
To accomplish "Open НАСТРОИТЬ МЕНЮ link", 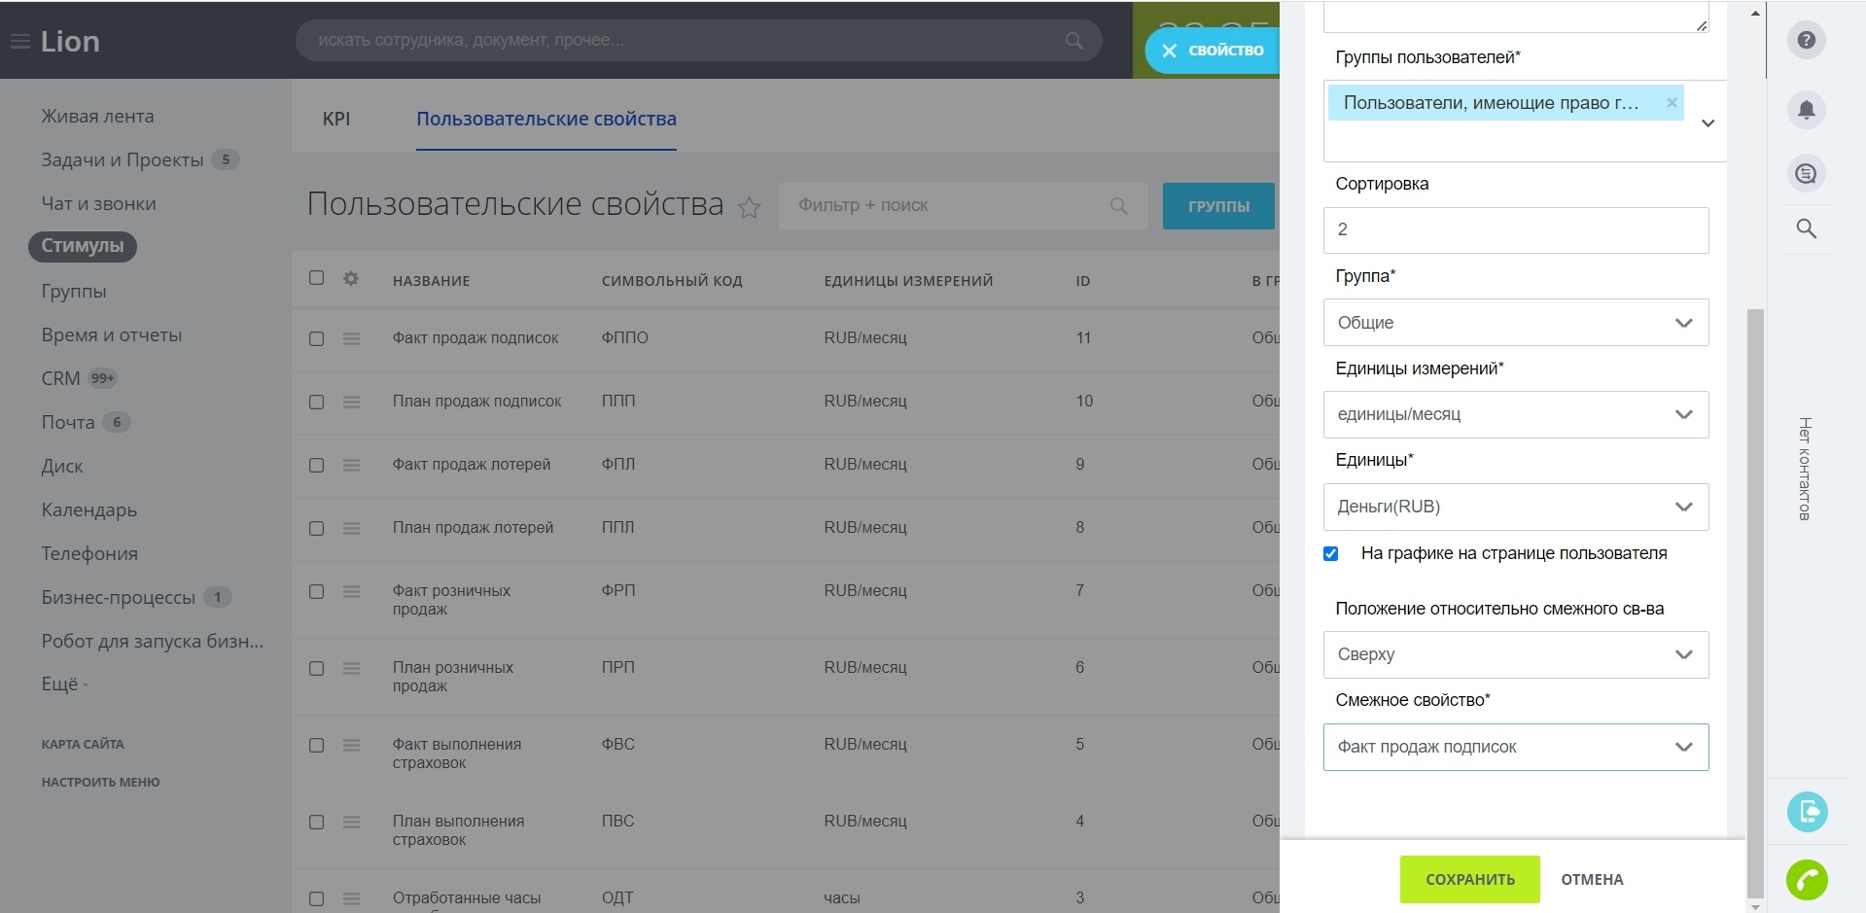I will [x=100, y=782].
